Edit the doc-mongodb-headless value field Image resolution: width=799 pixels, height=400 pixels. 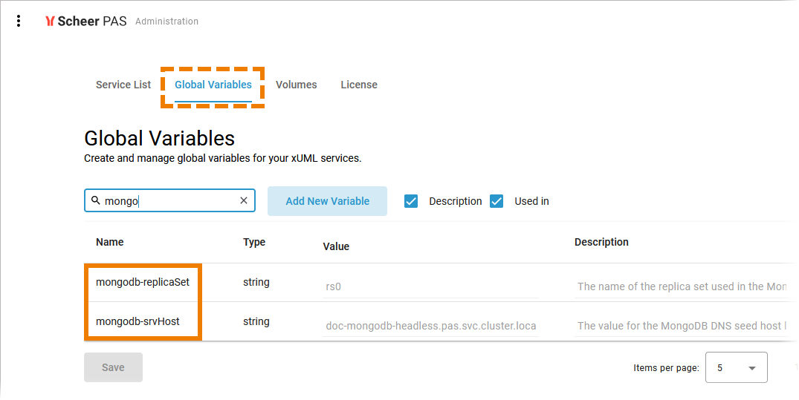tap(430, 326)
